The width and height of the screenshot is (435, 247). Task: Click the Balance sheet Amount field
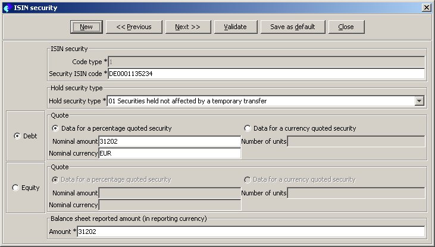(x=251, y=232)
